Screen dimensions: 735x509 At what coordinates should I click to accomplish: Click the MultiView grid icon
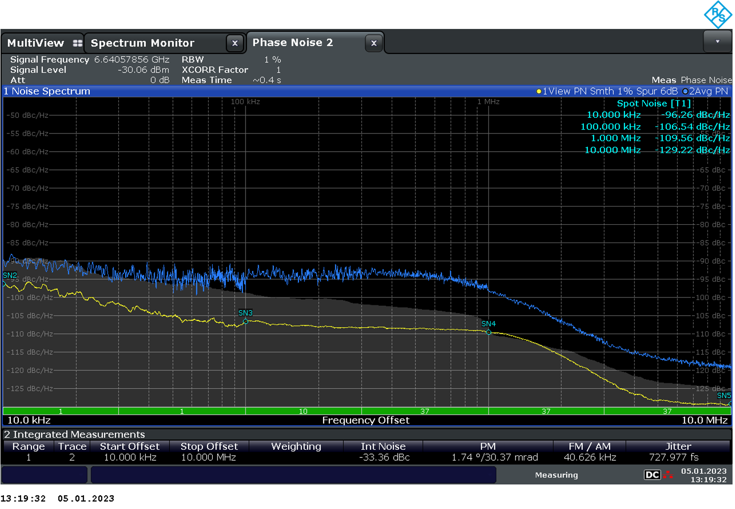[x=78, y=43]
